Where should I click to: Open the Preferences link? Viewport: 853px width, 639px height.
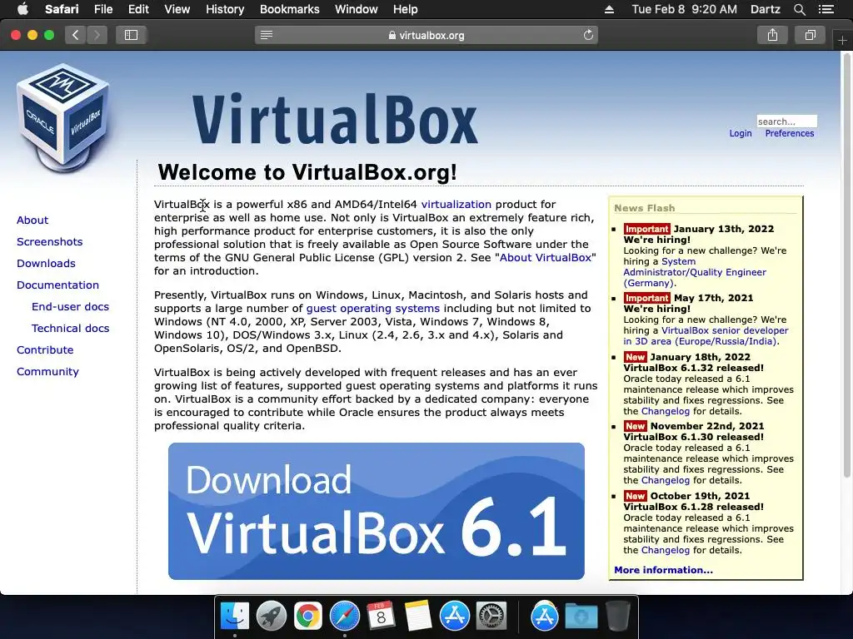pos(790,134)
